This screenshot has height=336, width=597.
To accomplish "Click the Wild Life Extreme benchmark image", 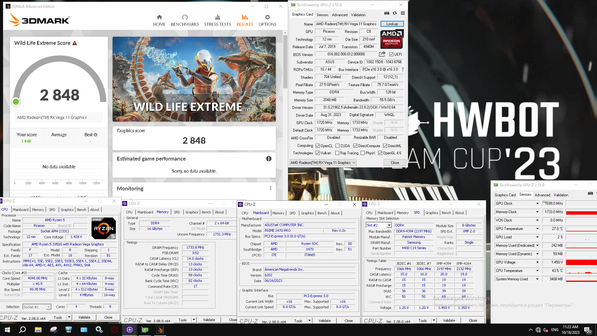I will (194, 79).
